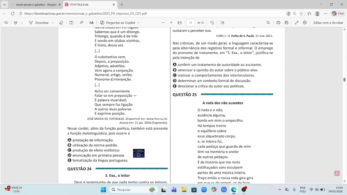347x195 pixels.
Task: Zoom out with the minus icon
Action: [163, 23]
